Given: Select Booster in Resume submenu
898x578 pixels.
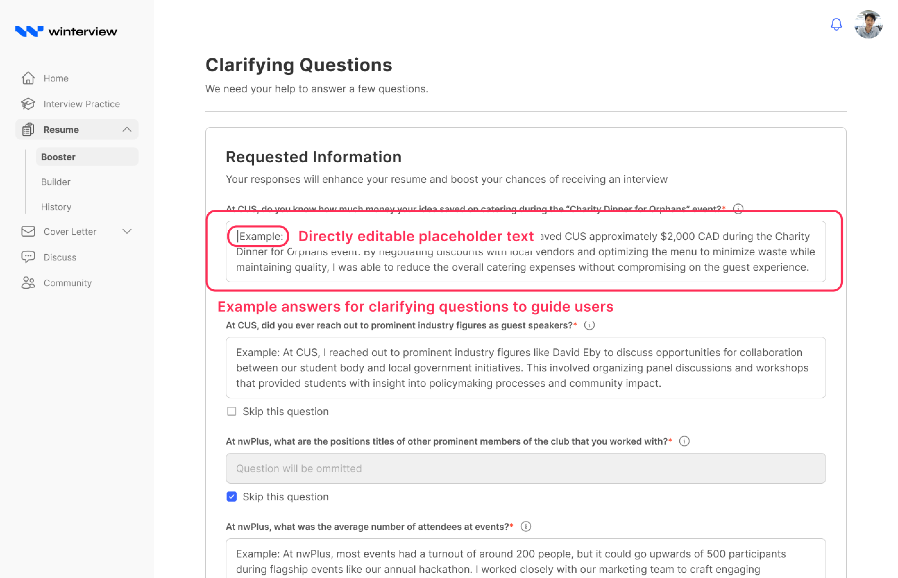Looking at the screenshot, I should pos(58,157).
